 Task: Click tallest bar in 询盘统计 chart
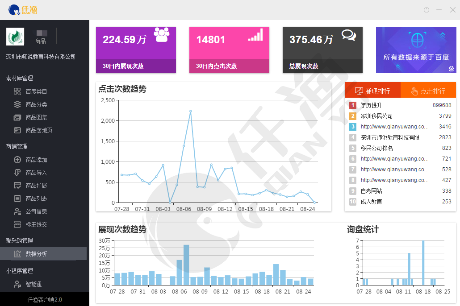coord(423,263)
